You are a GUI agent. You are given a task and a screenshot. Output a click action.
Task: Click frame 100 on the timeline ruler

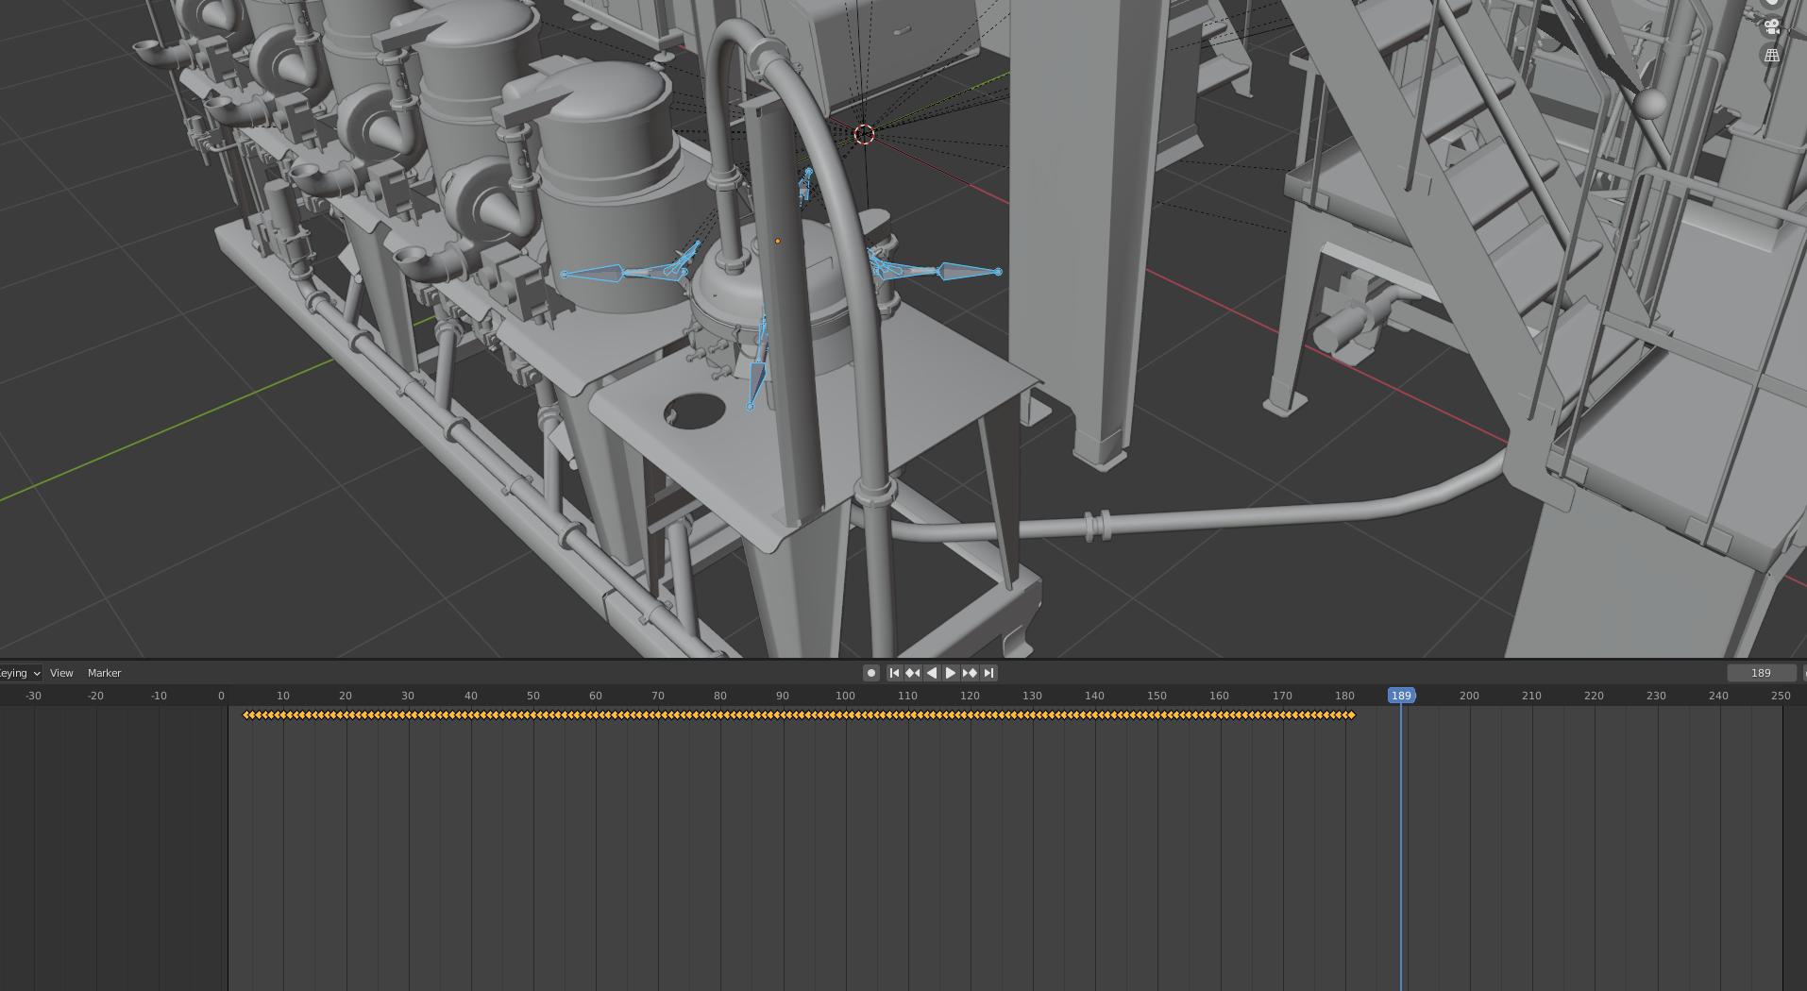pyautogui.click(x=845, y=696)
